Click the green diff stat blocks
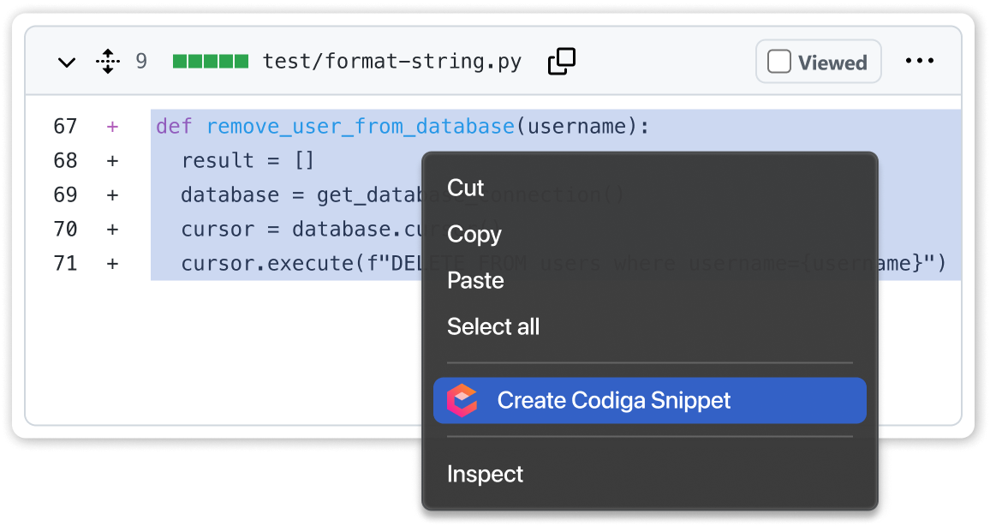The image size is (990, 526). [210, 61]
